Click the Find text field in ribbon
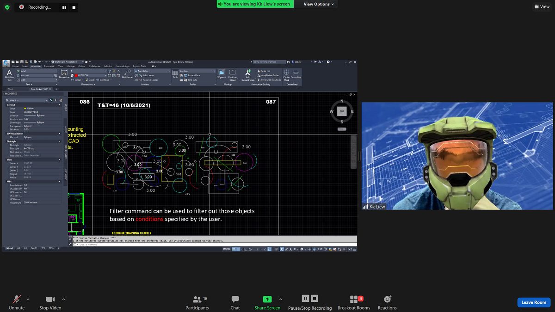The height and width of the screenshot is (312, 555). [x=38, y=75]
